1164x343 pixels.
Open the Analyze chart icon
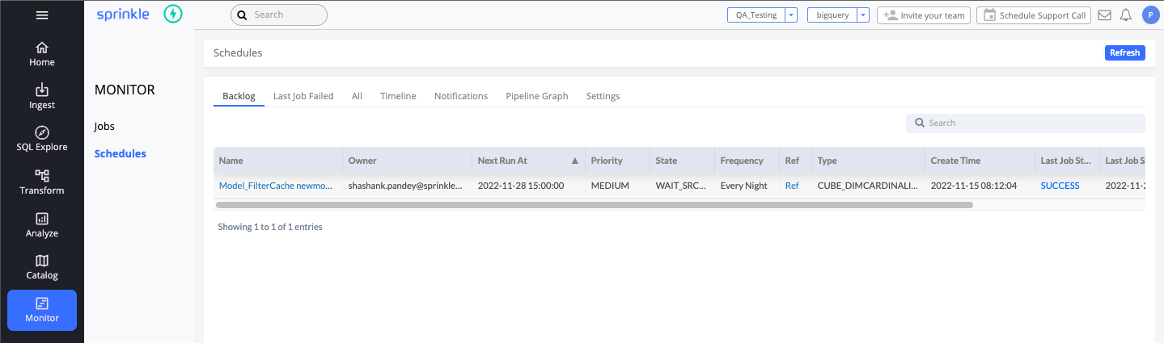coord(42,218)
